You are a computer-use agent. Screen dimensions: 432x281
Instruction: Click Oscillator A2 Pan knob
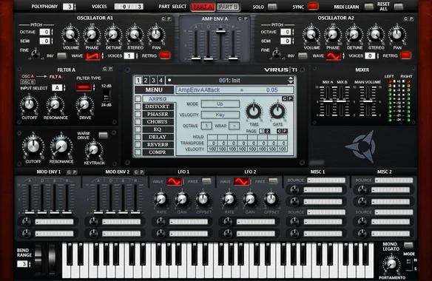[397, 35]
